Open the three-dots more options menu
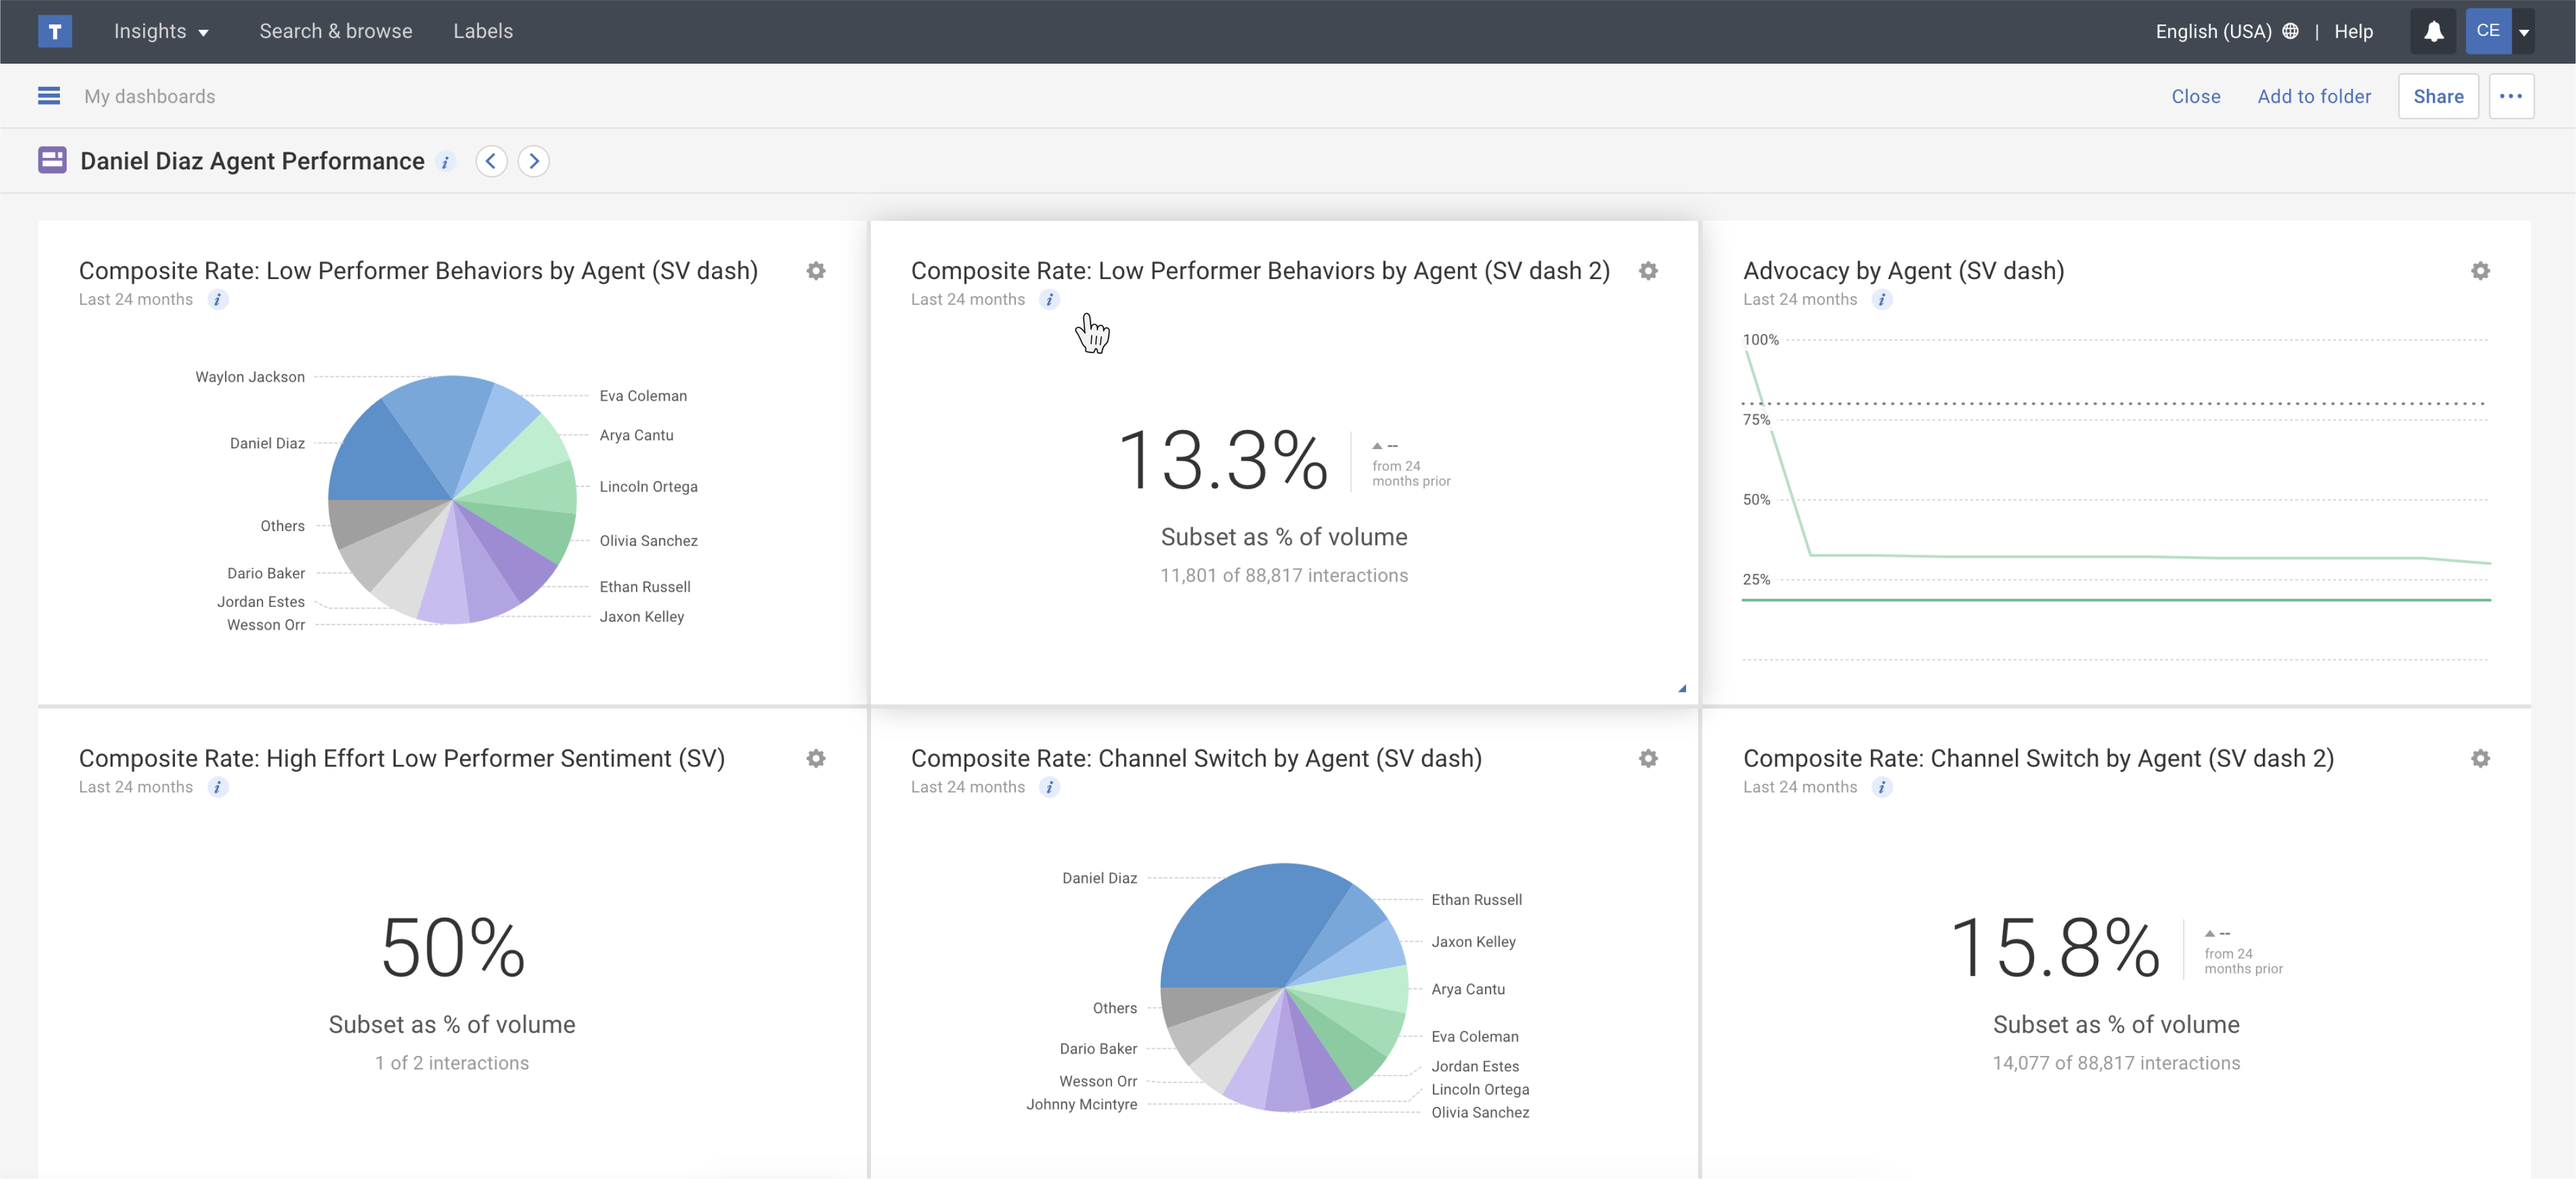The width and height of the screenshot is (2576, 1179). point(2511,96)
